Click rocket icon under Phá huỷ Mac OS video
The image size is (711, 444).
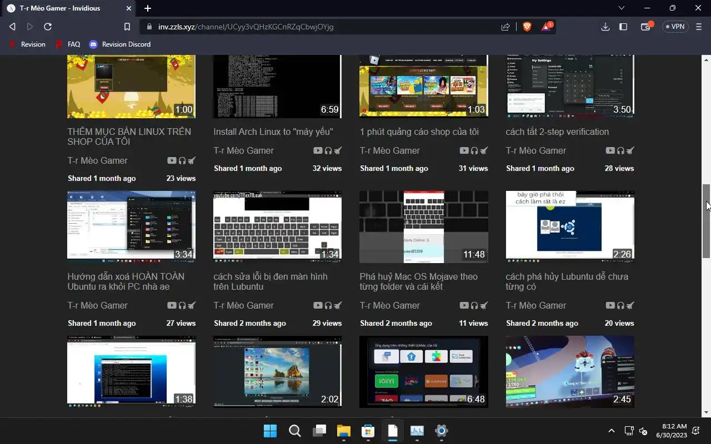click(x=483, y=305)
